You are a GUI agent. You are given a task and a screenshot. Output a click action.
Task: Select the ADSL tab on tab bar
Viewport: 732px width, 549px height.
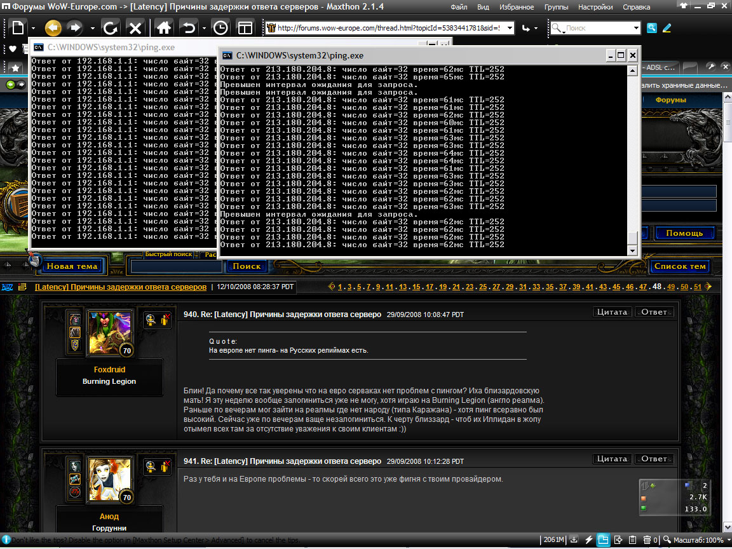pos(660,67)
